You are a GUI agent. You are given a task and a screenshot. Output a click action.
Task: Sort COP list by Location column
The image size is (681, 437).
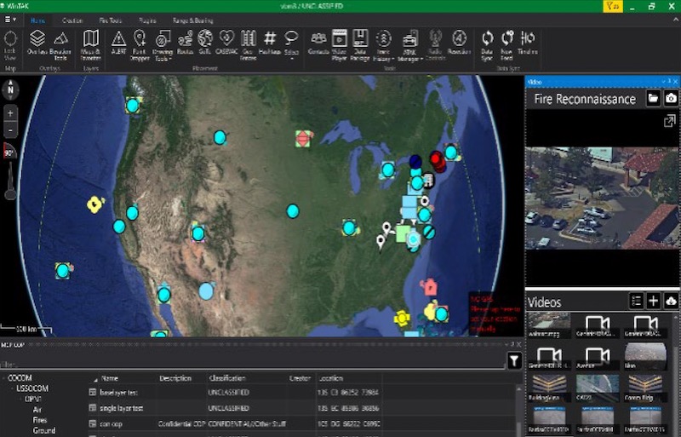(x=330, y=378)
